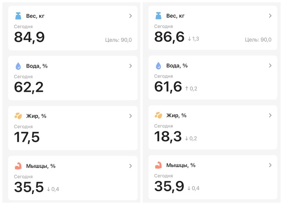
Task: Click the water drop icon above 61,6
Action: tap(158, 66)
